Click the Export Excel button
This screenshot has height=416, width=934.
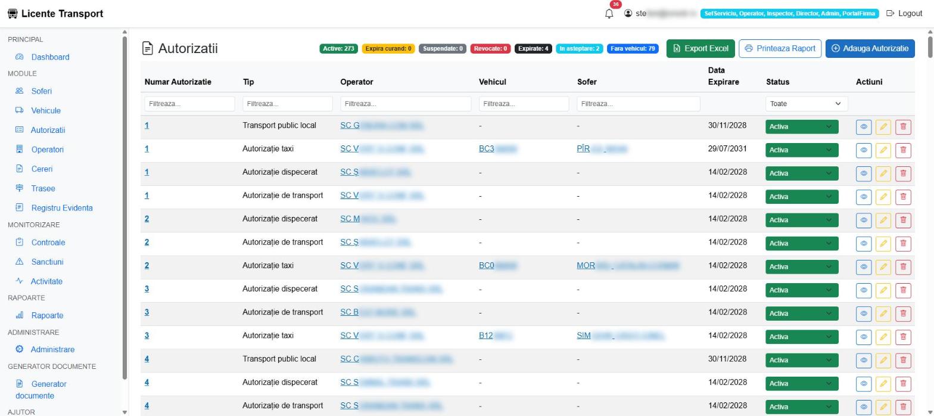[x=700, y=48]
